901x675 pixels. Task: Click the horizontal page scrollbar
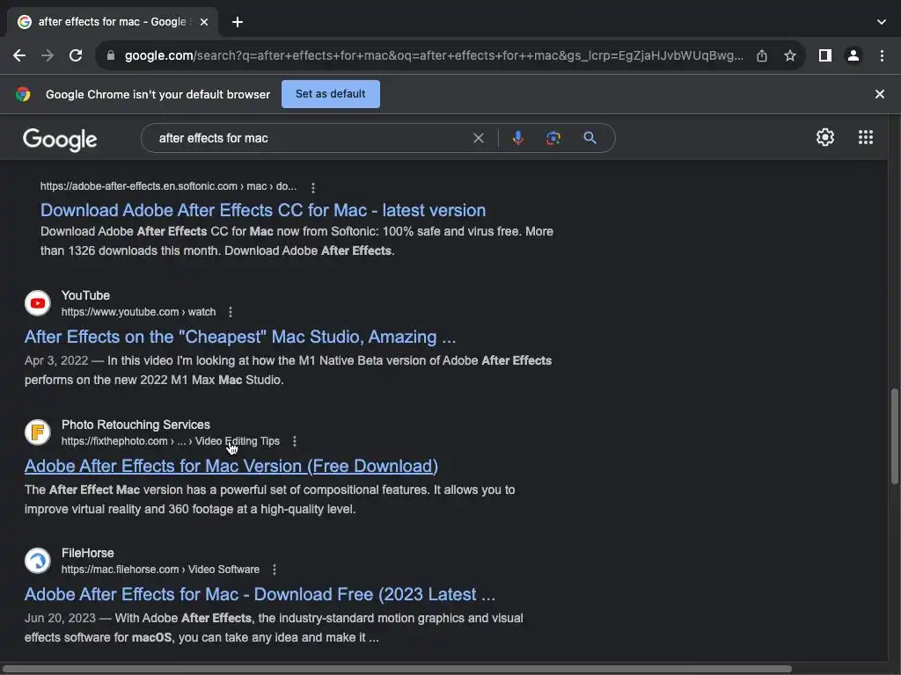[x=397, y=669]
